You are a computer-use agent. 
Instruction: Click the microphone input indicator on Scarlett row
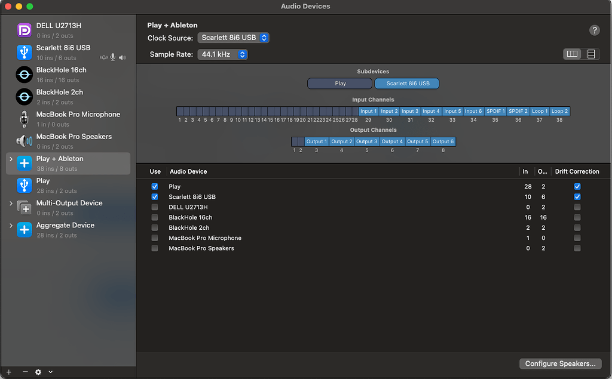point(113,58)
